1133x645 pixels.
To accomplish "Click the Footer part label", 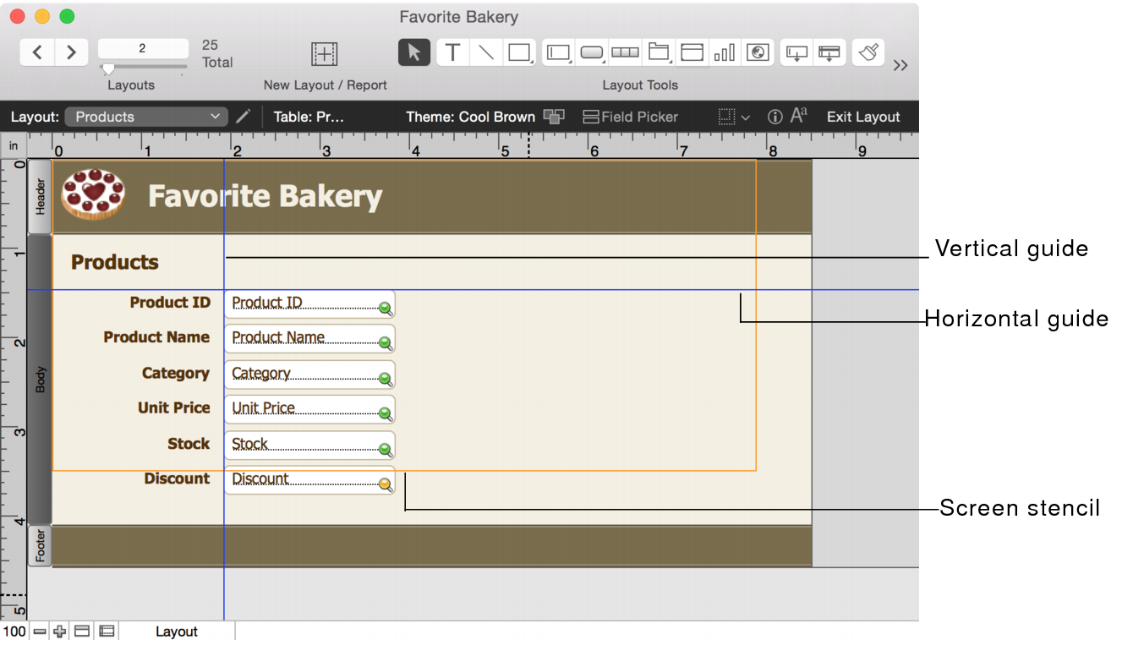I will (x=40, y=546).
